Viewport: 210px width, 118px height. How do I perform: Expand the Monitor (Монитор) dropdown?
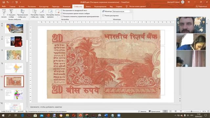tap(131, 11)
